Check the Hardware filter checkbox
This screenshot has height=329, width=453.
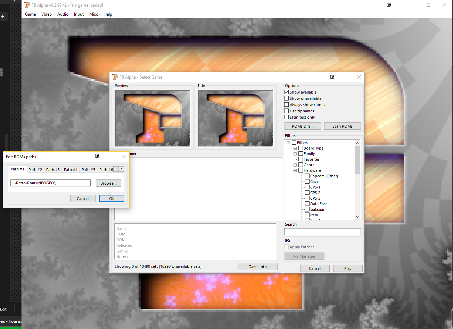(301, 170)
